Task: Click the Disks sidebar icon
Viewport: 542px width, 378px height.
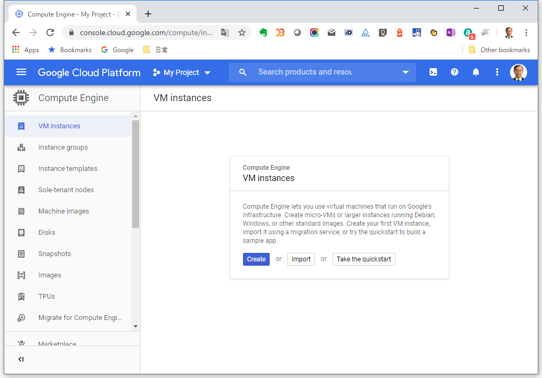Action: [21, 233]
